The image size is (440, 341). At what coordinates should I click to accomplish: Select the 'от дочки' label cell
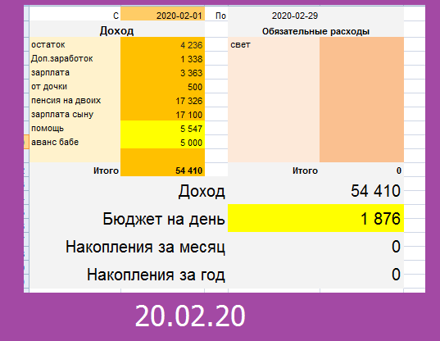[75, 86]
